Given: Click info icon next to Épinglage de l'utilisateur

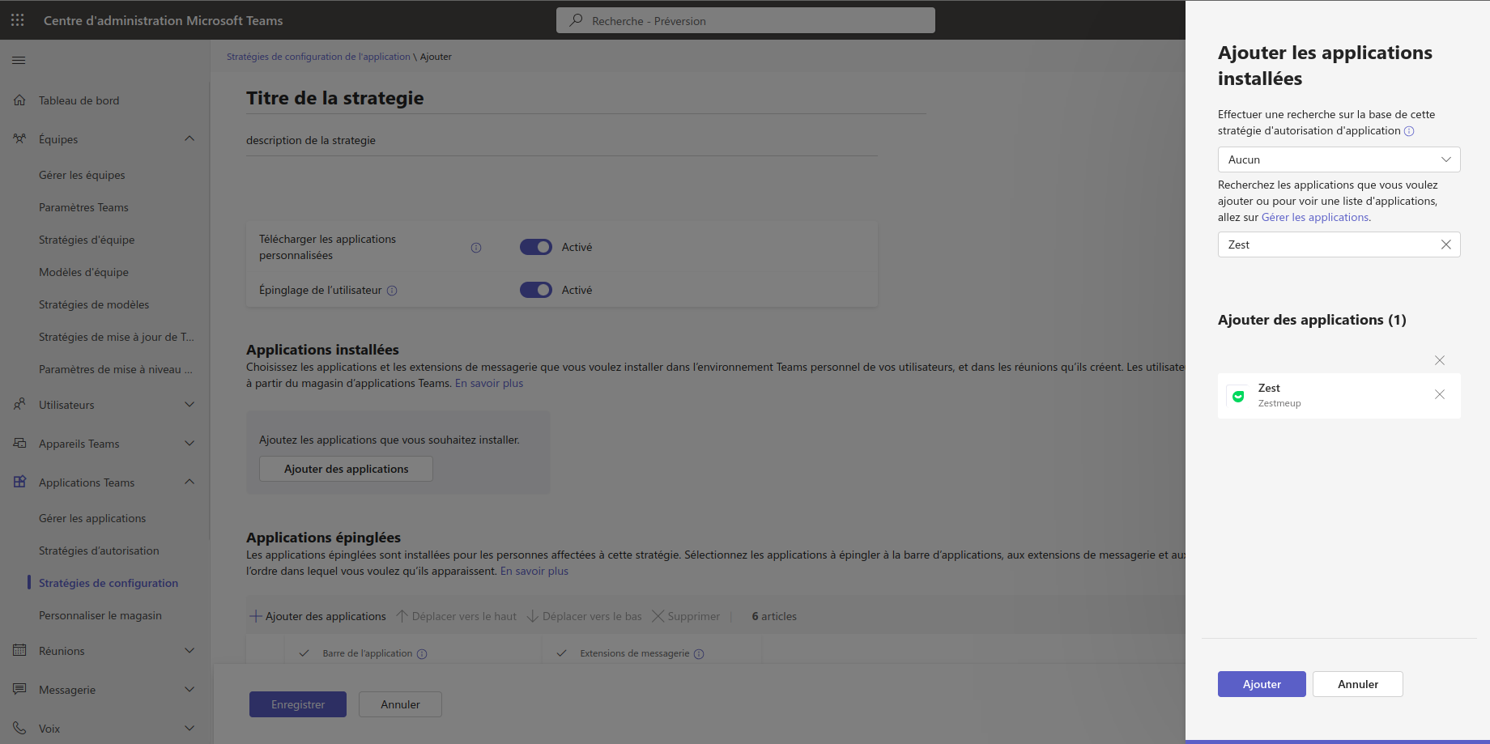Looking at the screenshot, I should (x=392, y=291).
